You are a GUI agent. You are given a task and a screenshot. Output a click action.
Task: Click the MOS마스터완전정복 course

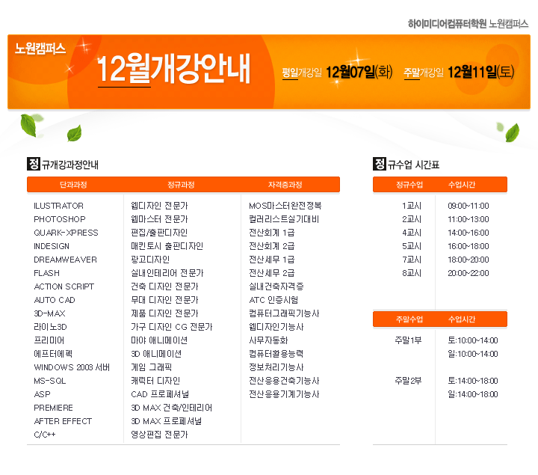coord(285,206)
